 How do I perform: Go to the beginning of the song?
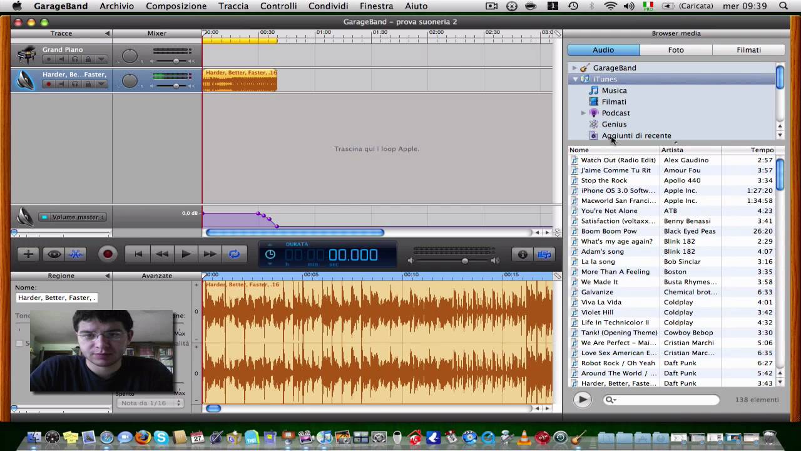click(x=138, y=254)
